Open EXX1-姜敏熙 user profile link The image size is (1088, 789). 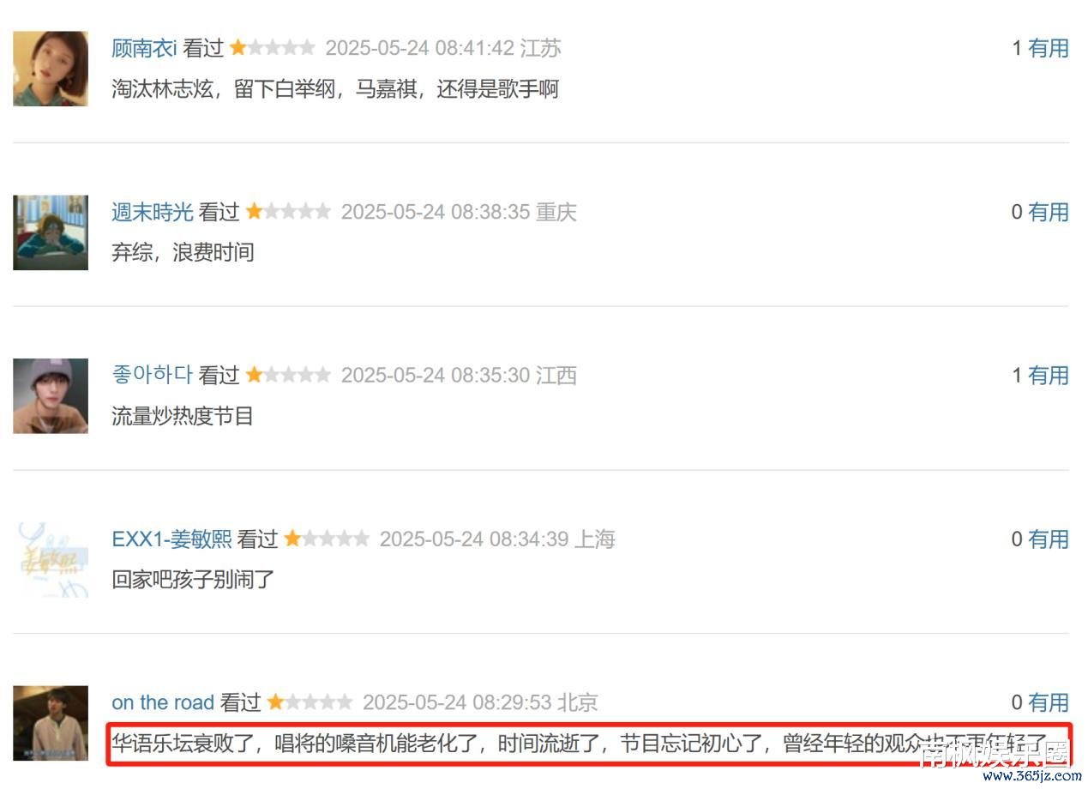tap(171, 539)
